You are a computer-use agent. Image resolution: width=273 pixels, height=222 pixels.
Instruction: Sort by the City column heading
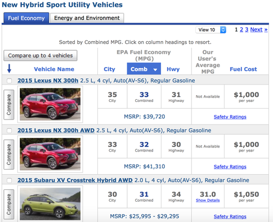tap(109, 69)
